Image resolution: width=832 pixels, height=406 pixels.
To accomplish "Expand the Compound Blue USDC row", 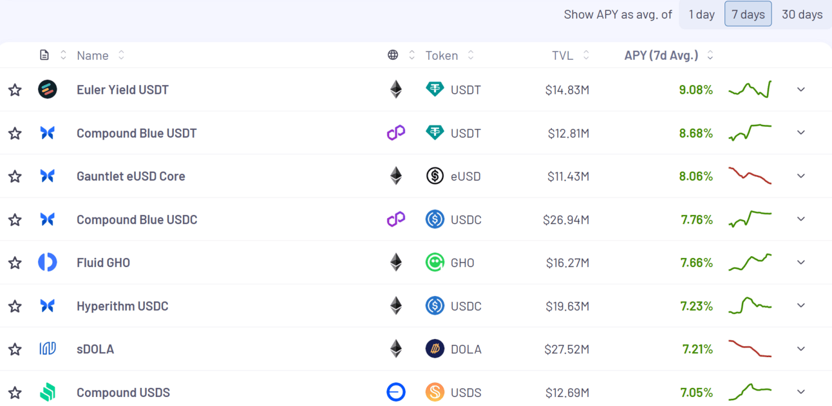I will (801, 219).
